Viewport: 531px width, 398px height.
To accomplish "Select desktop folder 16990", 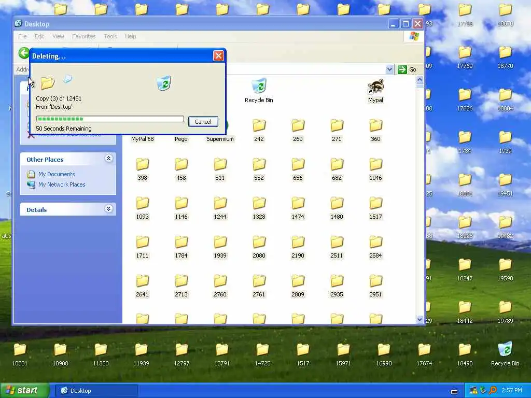I will (x=384, y=354).
